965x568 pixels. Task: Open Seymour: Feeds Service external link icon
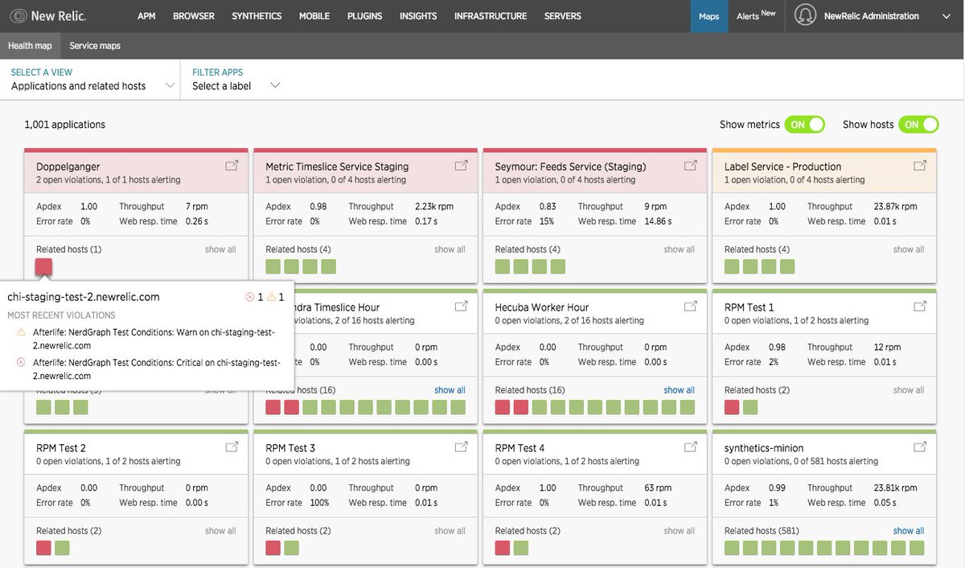pos(691,166)
